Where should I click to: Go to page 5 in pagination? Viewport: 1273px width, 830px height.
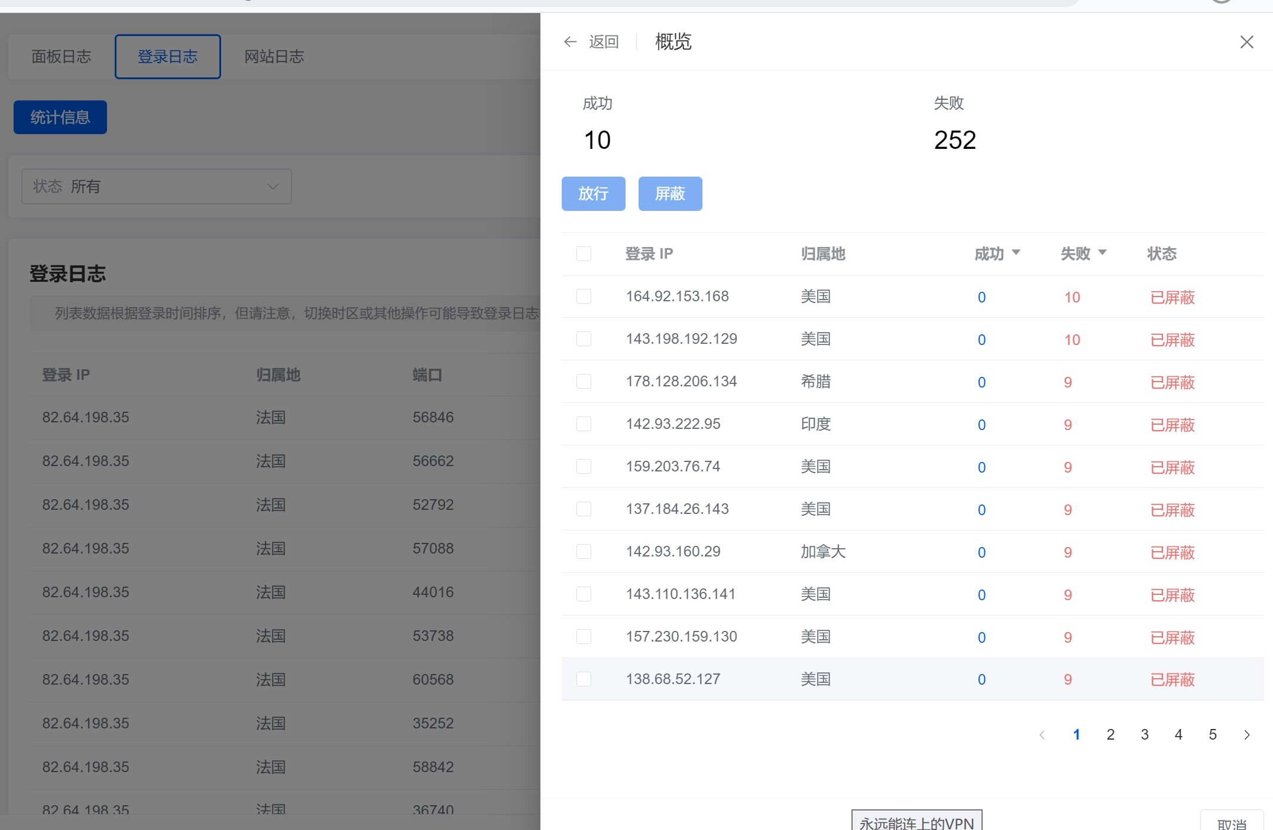1213,735
